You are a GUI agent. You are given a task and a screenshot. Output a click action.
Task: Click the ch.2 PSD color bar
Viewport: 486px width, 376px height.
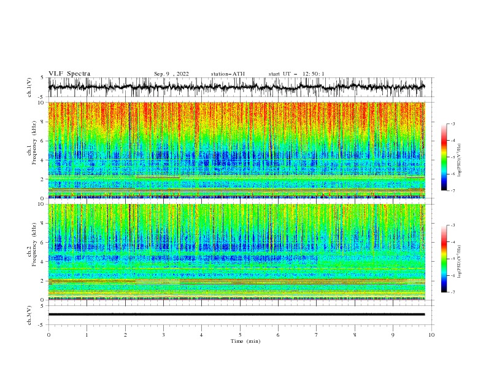tap(444, 259)
